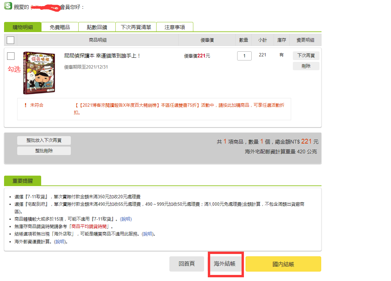Click 整批放入下次再買 button

(x=44, y=140)
